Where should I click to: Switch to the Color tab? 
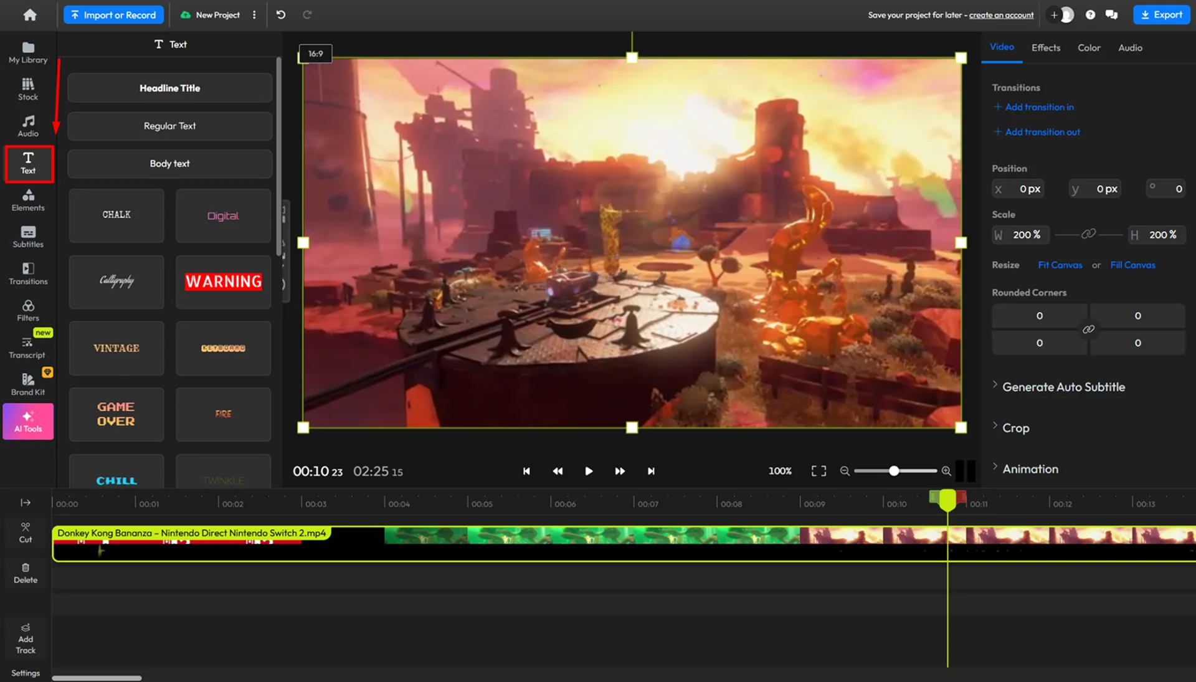(x=1089, y=47)
